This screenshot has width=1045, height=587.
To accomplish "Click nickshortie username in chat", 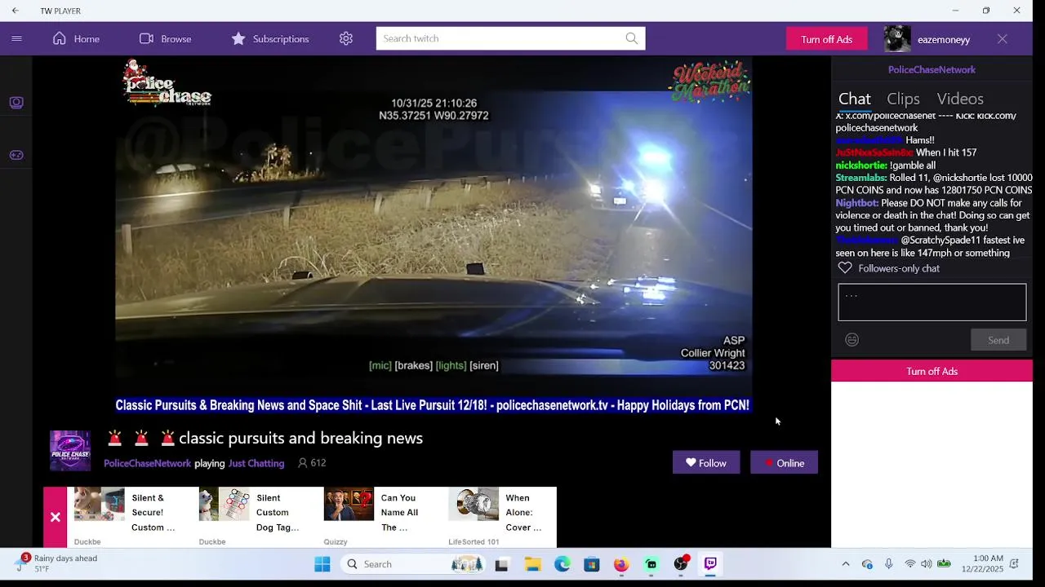I will (x=860, y=166).
